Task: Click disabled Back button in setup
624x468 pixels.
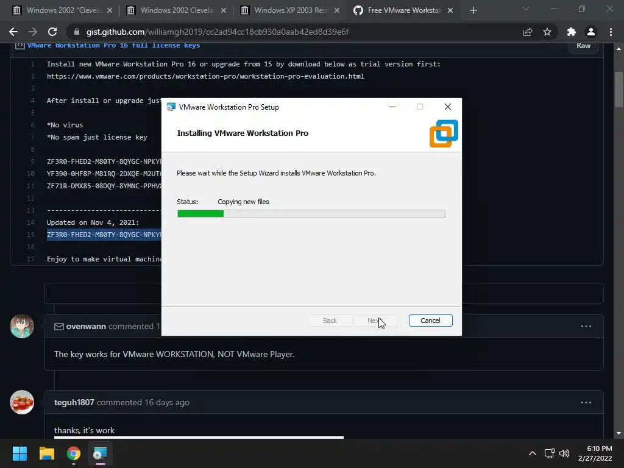Action: pos(330,321)
